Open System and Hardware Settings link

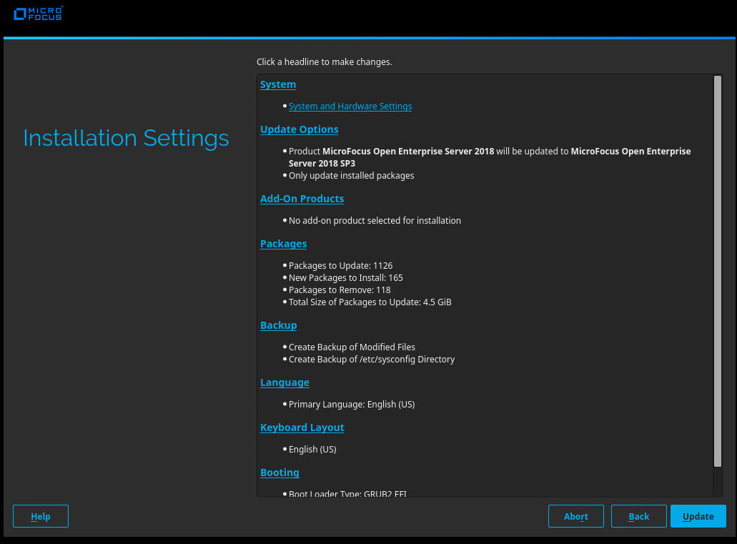[x=350, y=107]
